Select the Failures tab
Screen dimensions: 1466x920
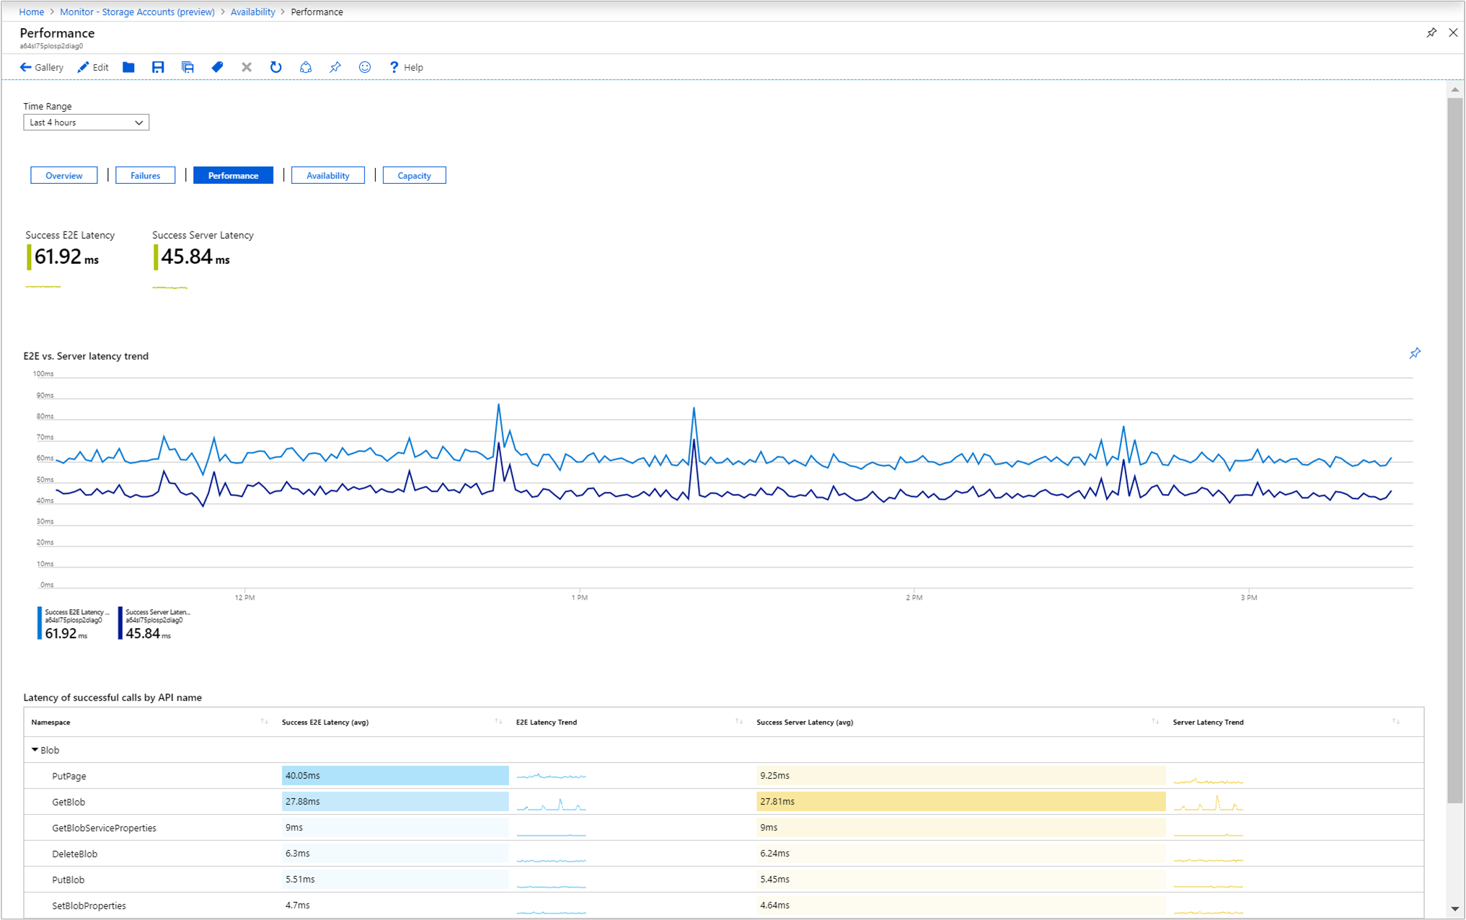pos(144,176)
